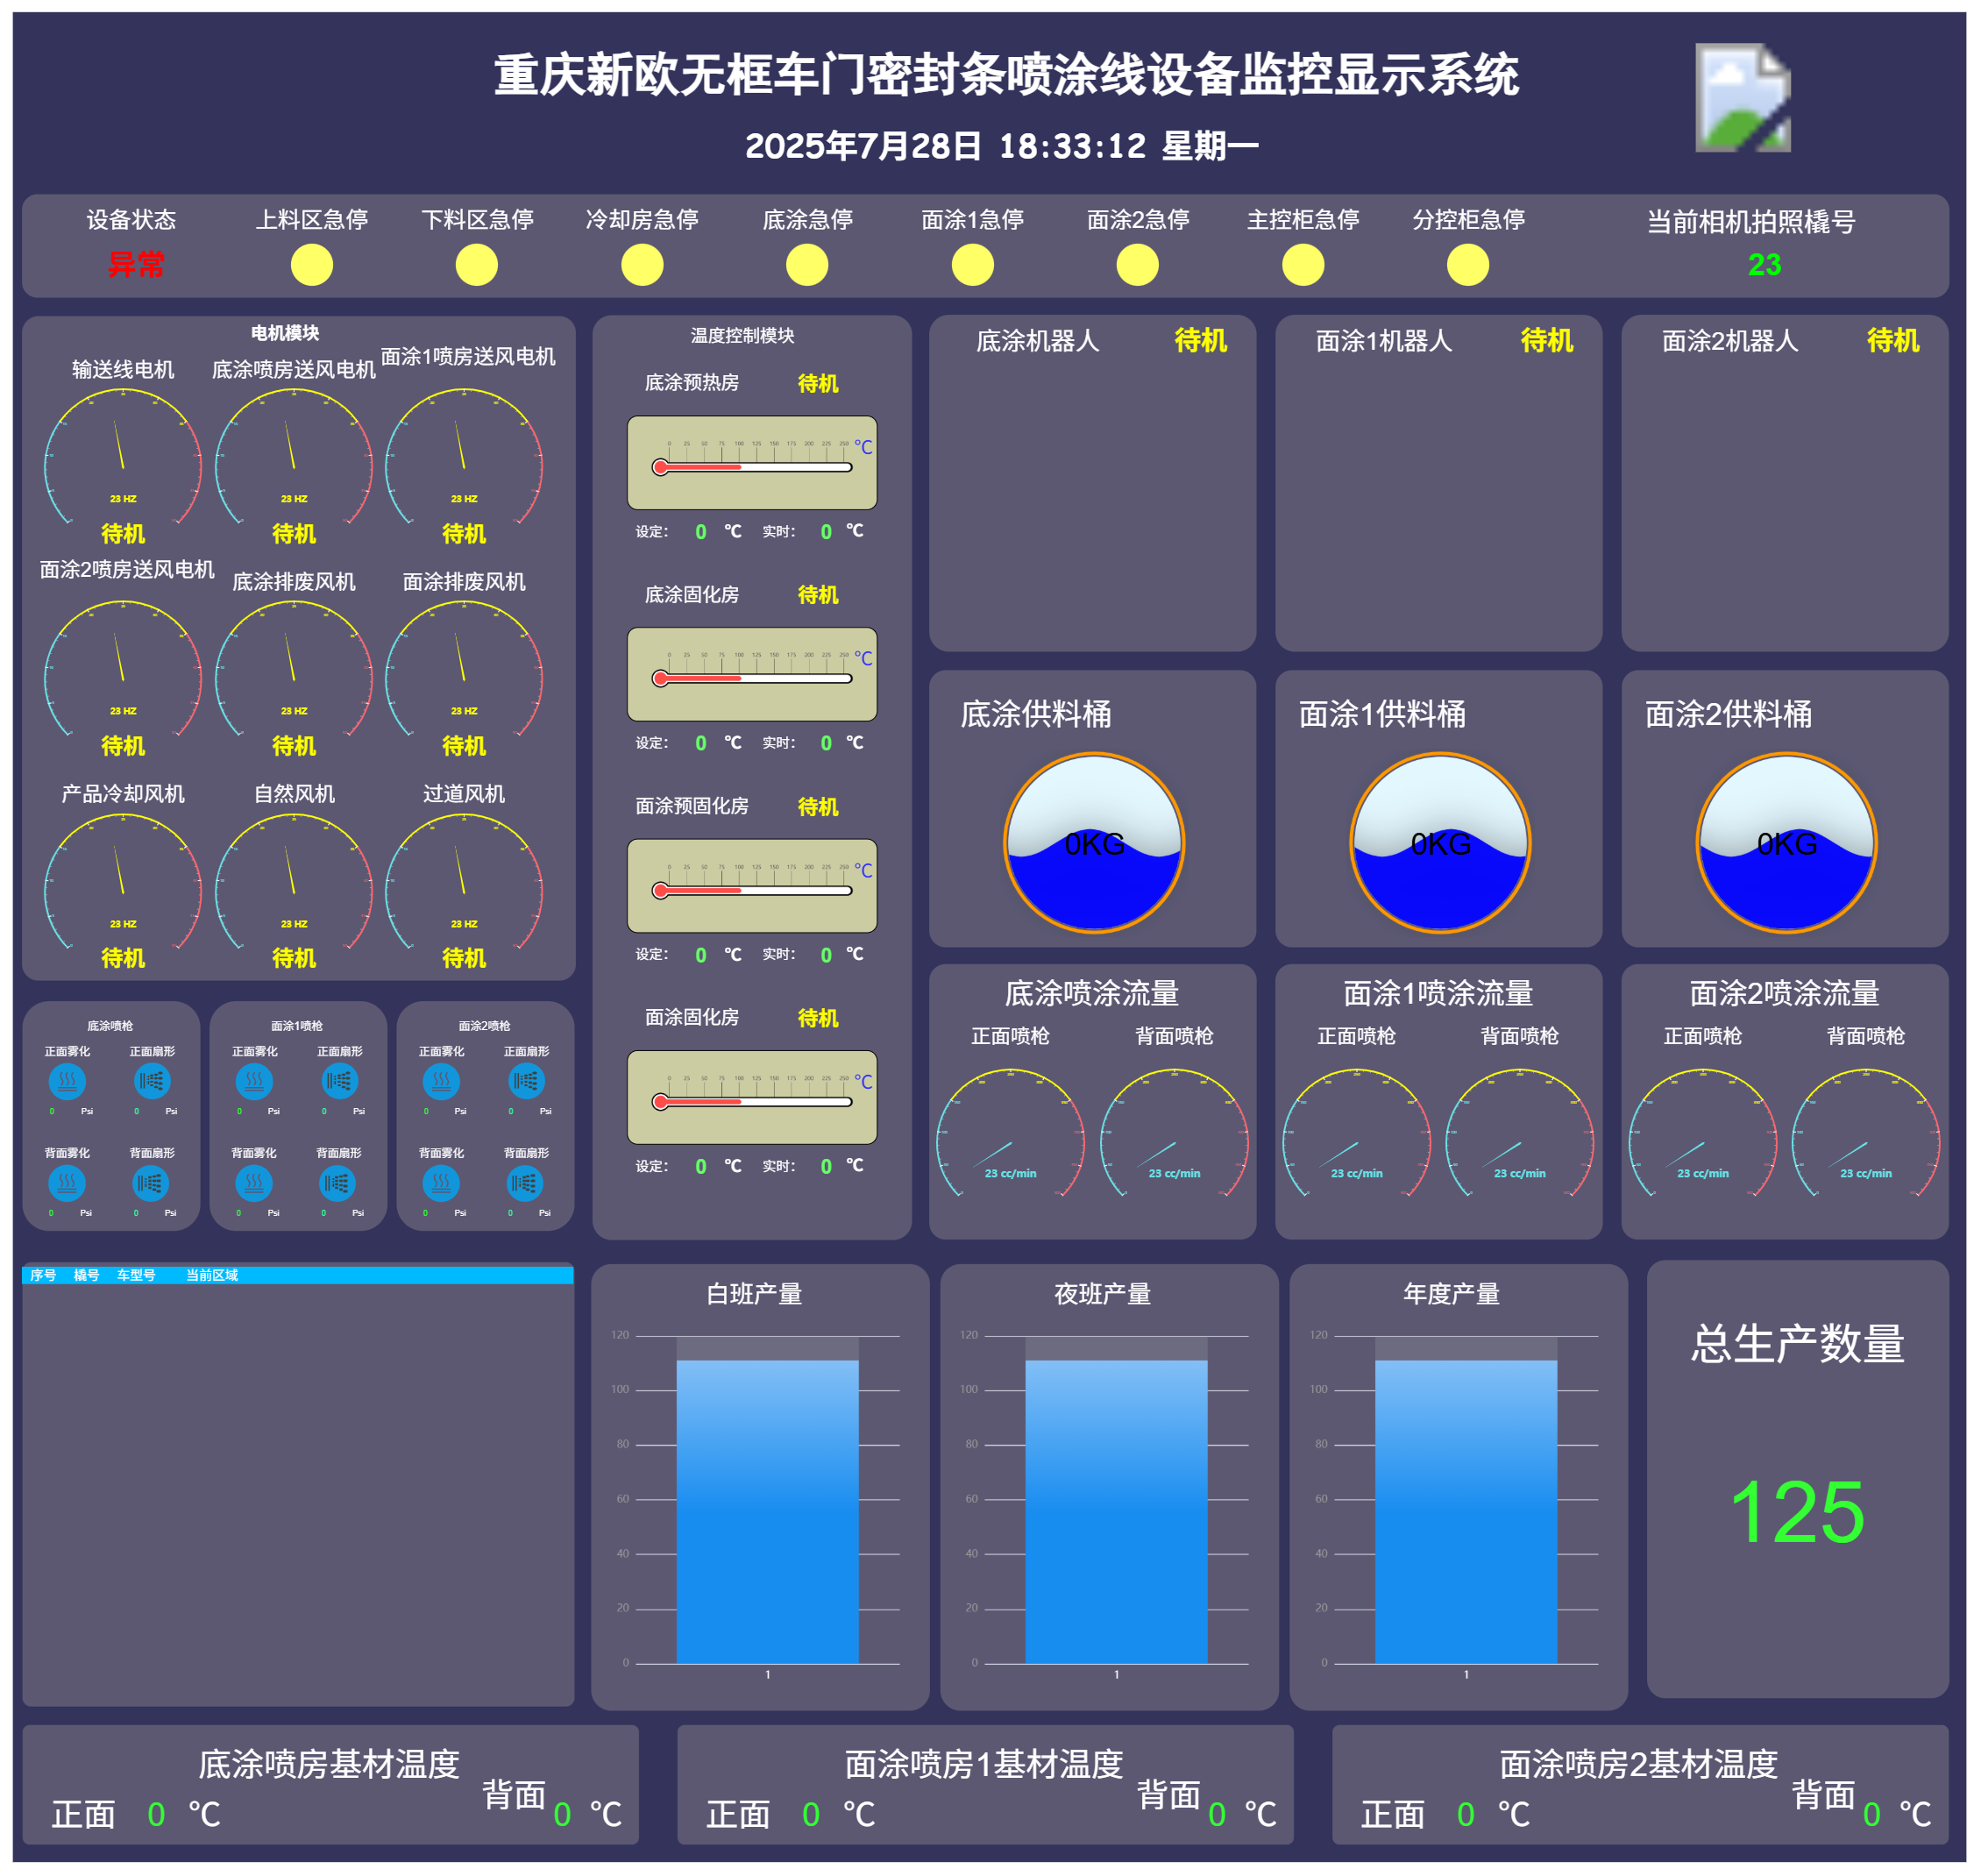Click 底涂喷枪 背面扇形 spray icon
The width and height of the screenshot is (1981, 1876).
click(151, 1183)
